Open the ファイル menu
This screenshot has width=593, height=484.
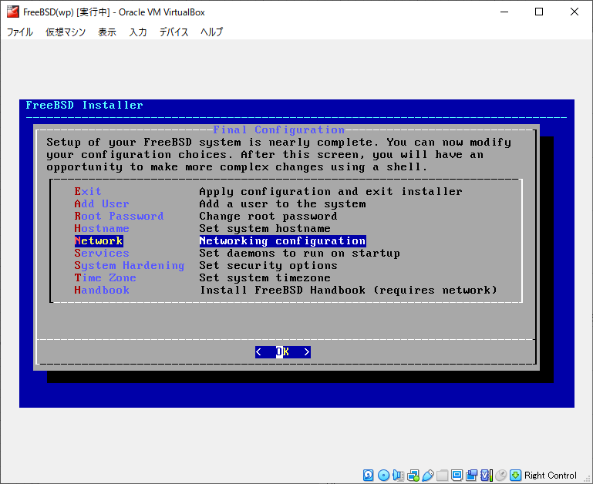pyautogui.click(x=20, y=32)
